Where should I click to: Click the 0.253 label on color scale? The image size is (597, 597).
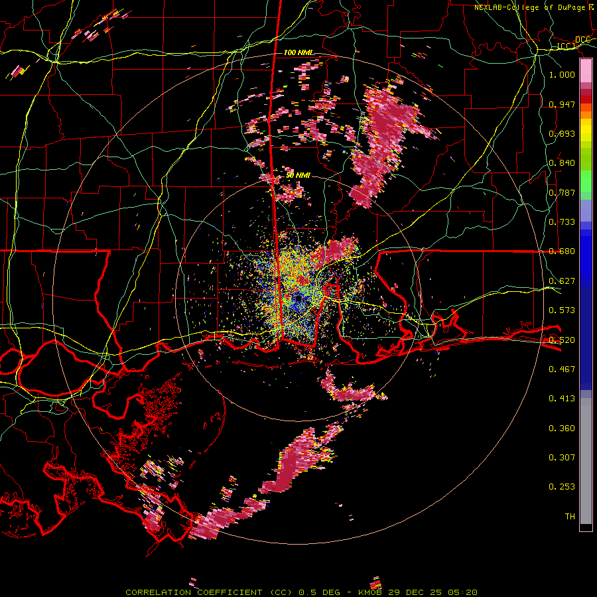pyautogui.click(x=562, y=487)
